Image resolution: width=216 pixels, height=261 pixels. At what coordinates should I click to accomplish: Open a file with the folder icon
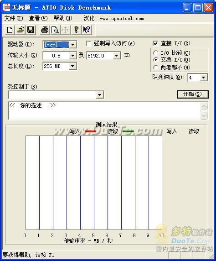click(x=20, y=30)
